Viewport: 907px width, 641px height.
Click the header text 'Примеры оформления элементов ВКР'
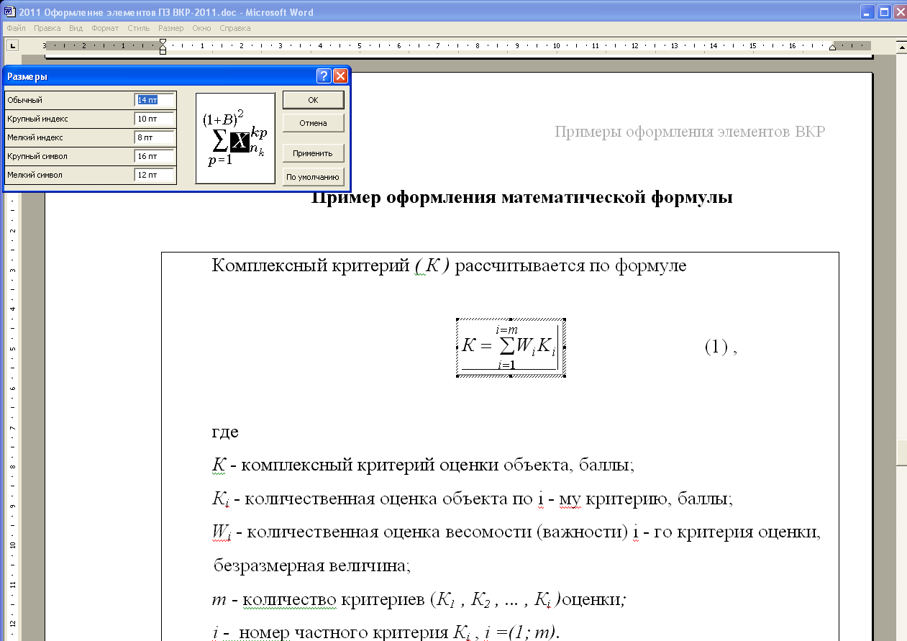point(690,132)
